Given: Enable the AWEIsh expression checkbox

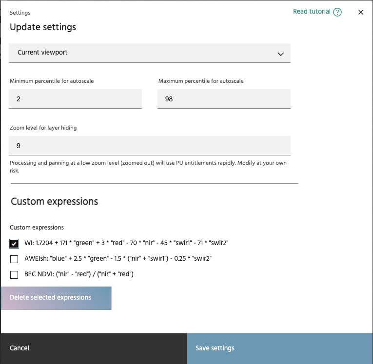Looking at the screenshot, I should tap(14, 259).
